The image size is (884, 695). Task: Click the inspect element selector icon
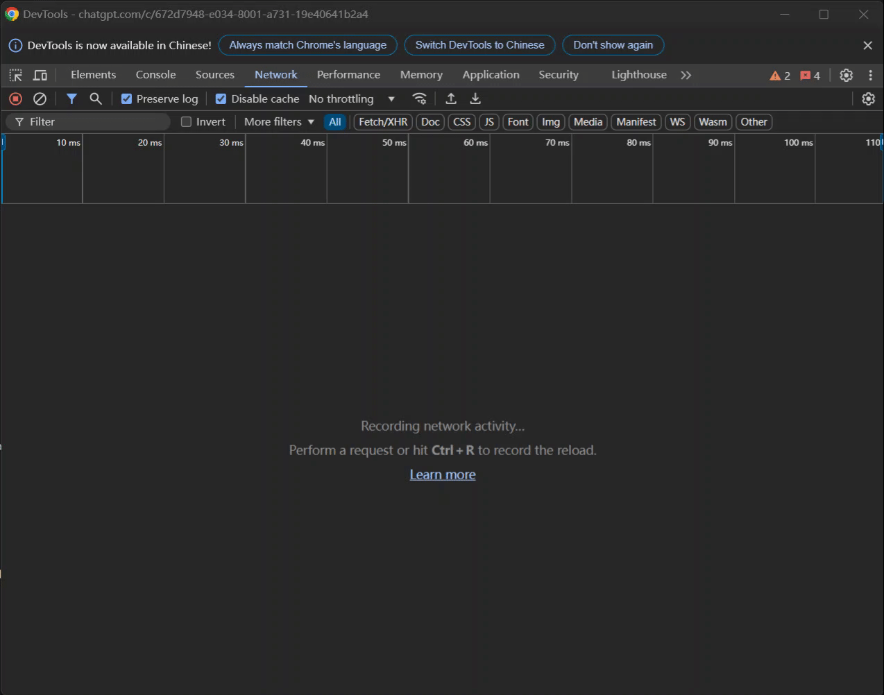(15, 75)
